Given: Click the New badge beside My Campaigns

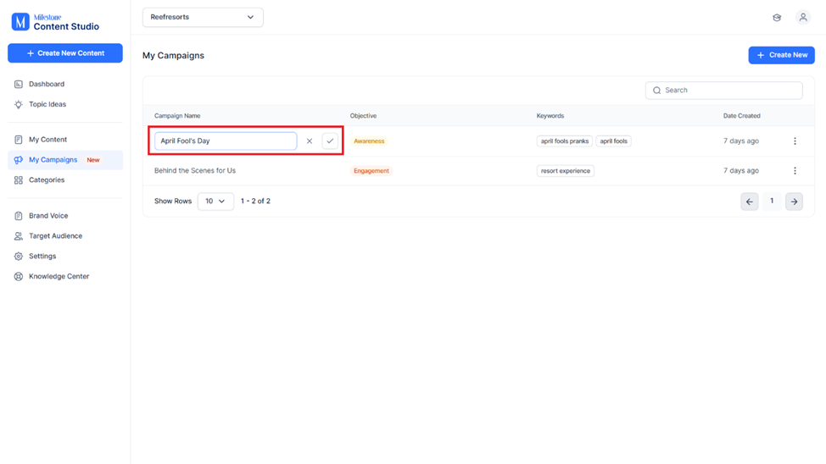Looking at the screenshot, I should (93, 160).
